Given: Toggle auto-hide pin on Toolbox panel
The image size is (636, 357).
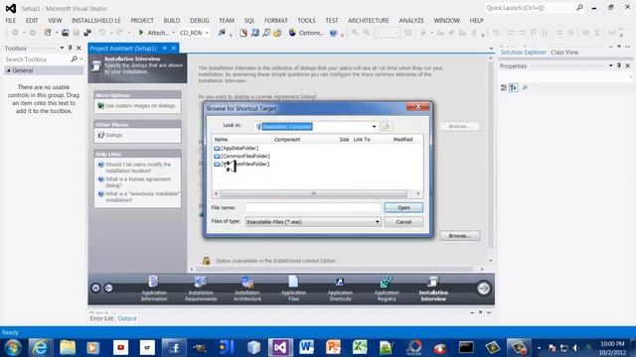Looking at the screenshot, I should tap(70, 48).
